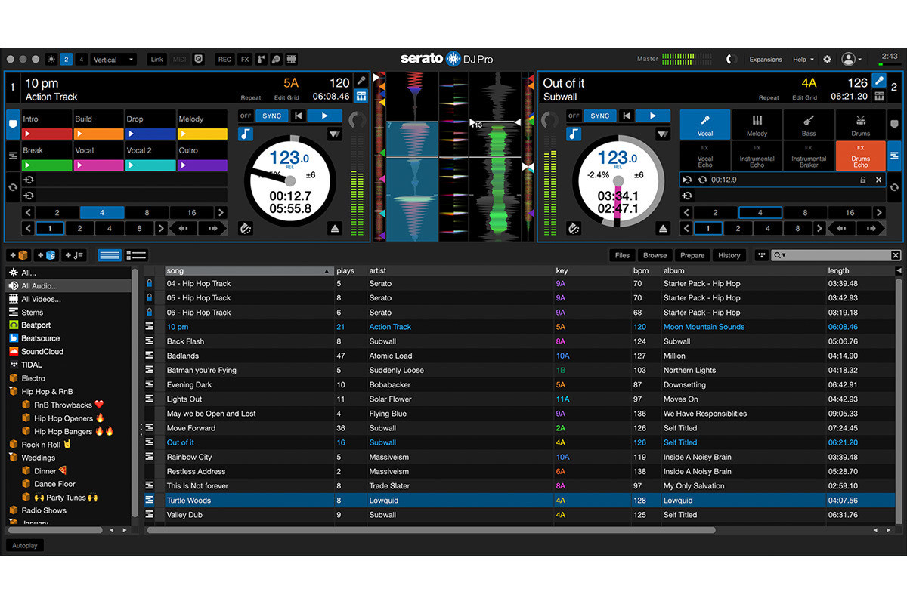Add a new crate
The height and width of the screenshot is (604, 907).
point(19,255)
